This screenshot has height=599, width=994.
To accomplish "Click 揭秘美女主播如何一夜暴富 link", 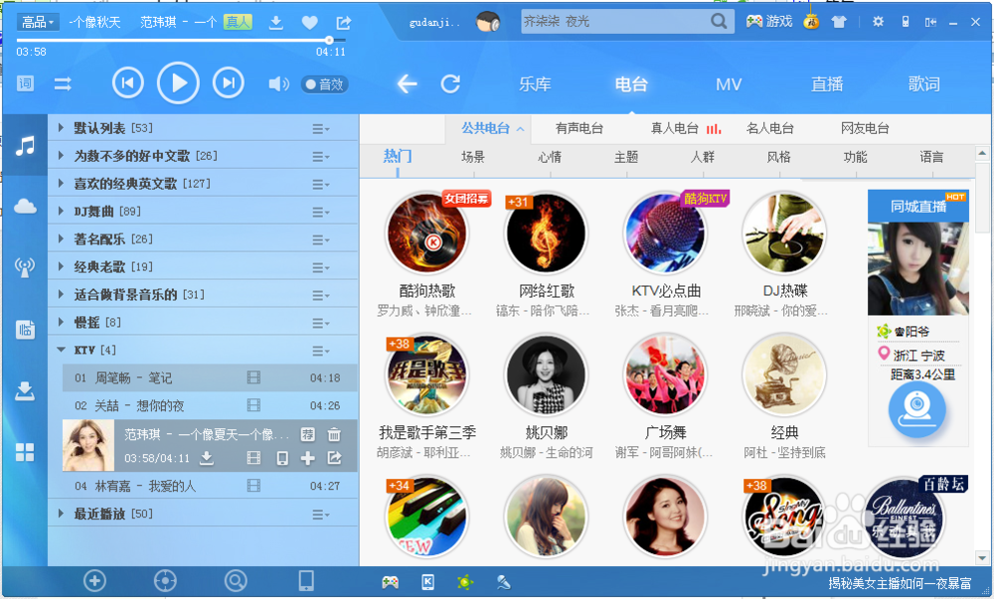I will pyautogui.click(x=900, y=583).
